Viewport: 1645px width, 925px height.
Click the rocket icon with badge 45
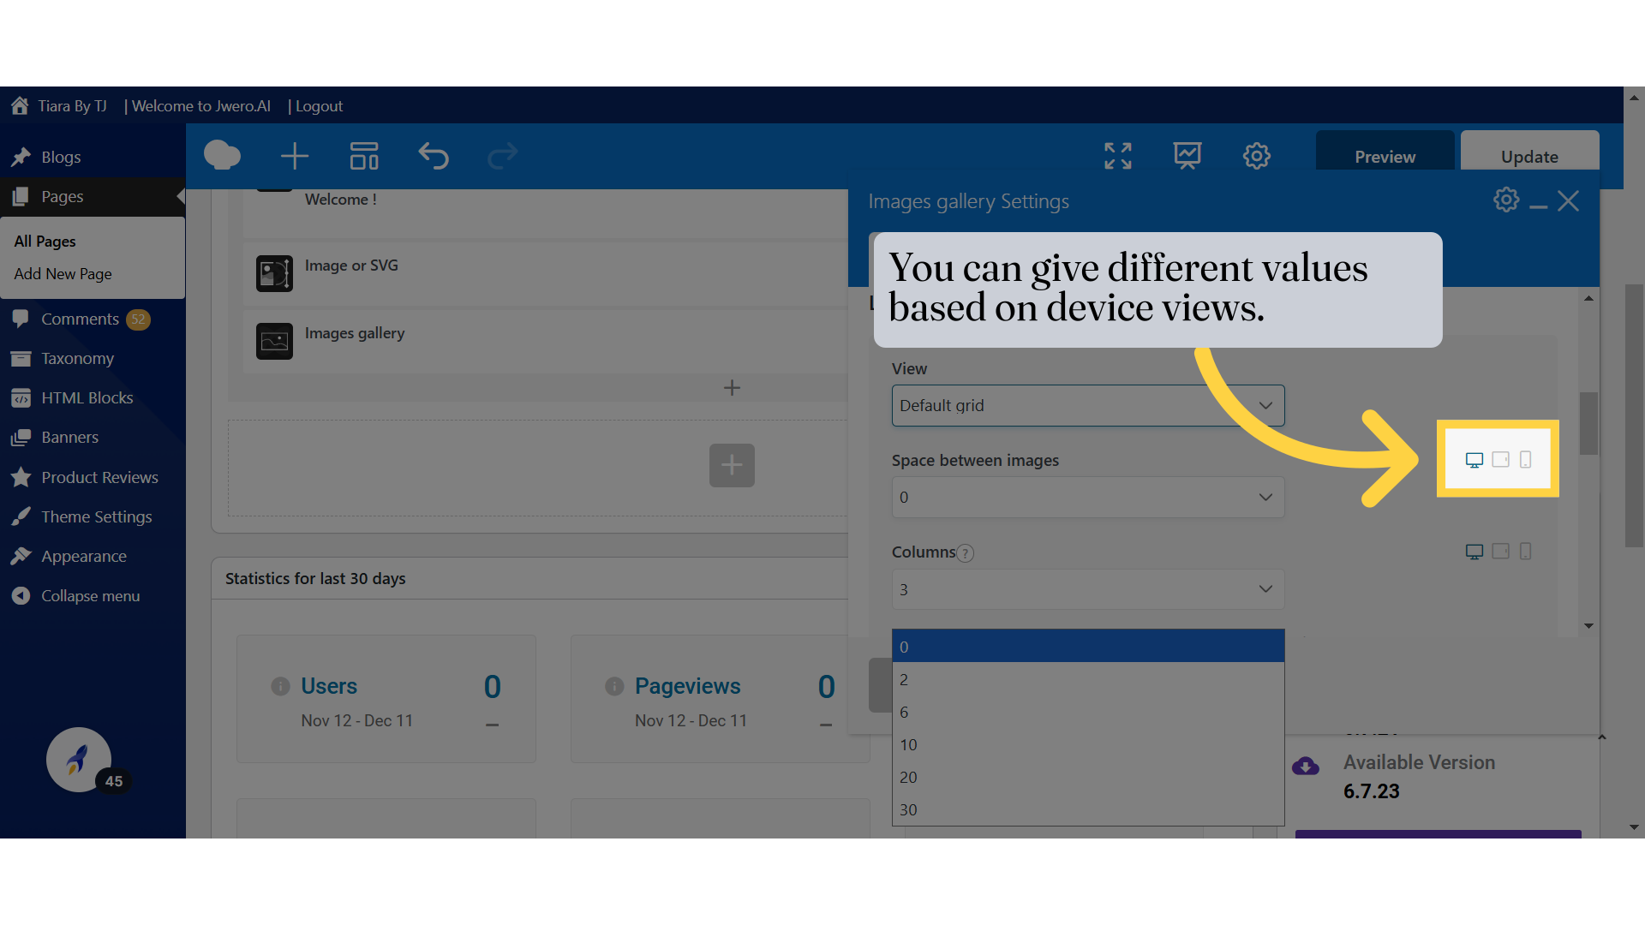[79, 760]
